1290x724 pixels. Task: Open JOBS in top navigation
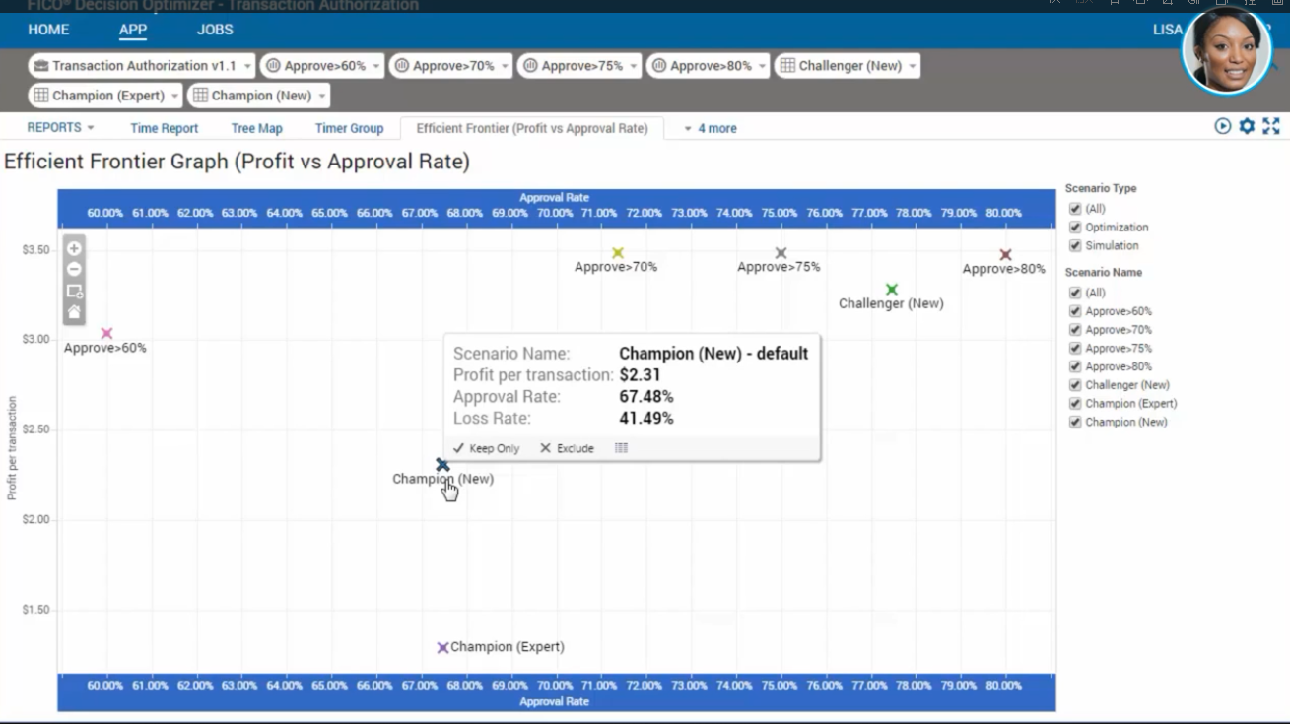click(215, 30)
